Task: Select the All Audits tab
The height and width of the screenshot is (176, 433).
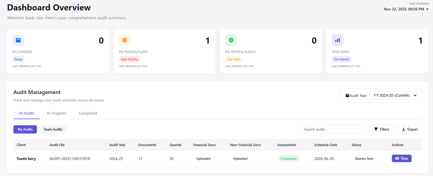Action: [x=26, y=113]
